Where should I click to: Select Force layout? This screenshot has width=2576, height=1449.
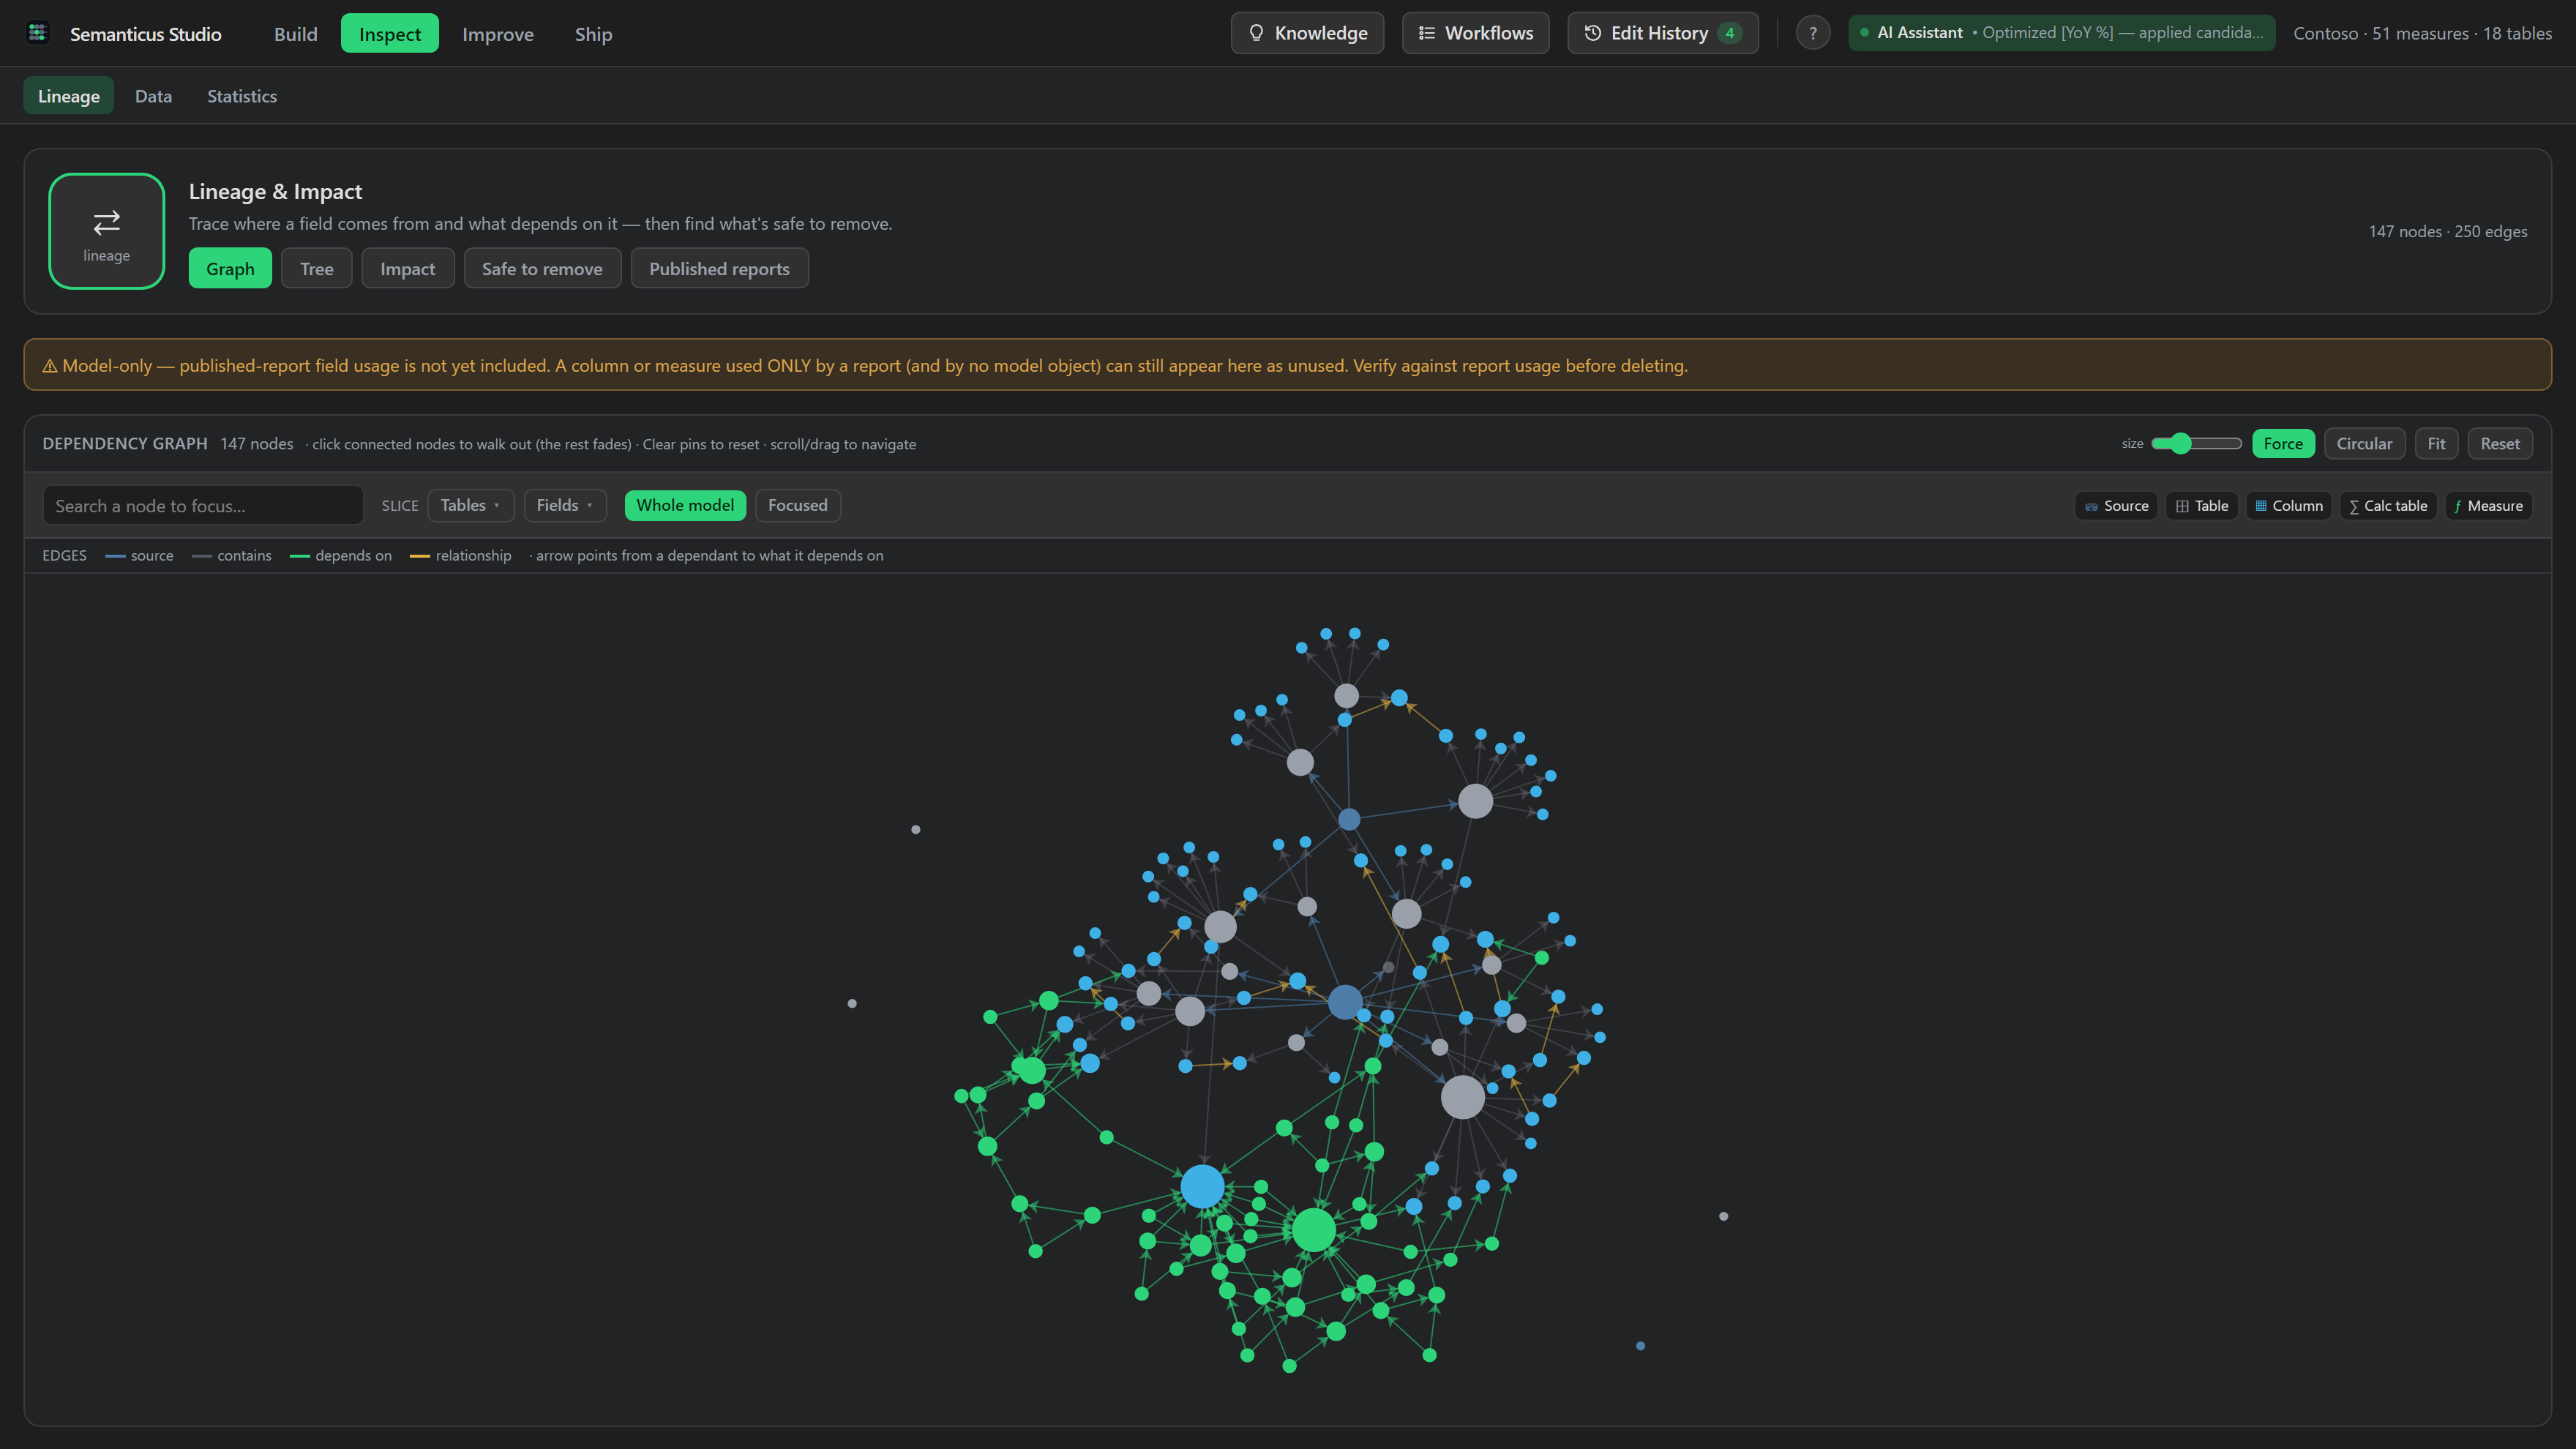[2283, 443]
